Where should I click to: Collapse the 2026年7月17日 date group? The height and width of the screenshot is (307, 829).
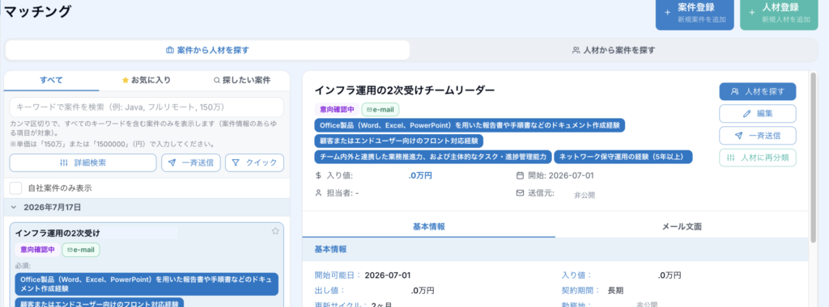pos(15,208)
